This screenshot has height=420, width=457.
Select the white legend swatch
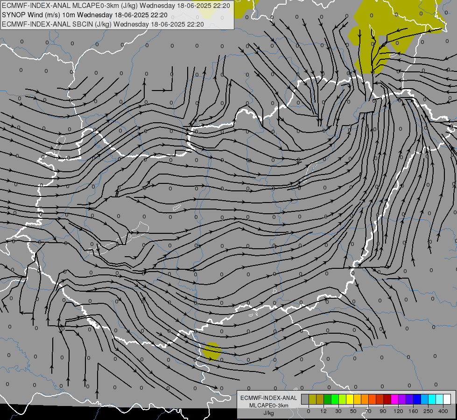[447, 399]
